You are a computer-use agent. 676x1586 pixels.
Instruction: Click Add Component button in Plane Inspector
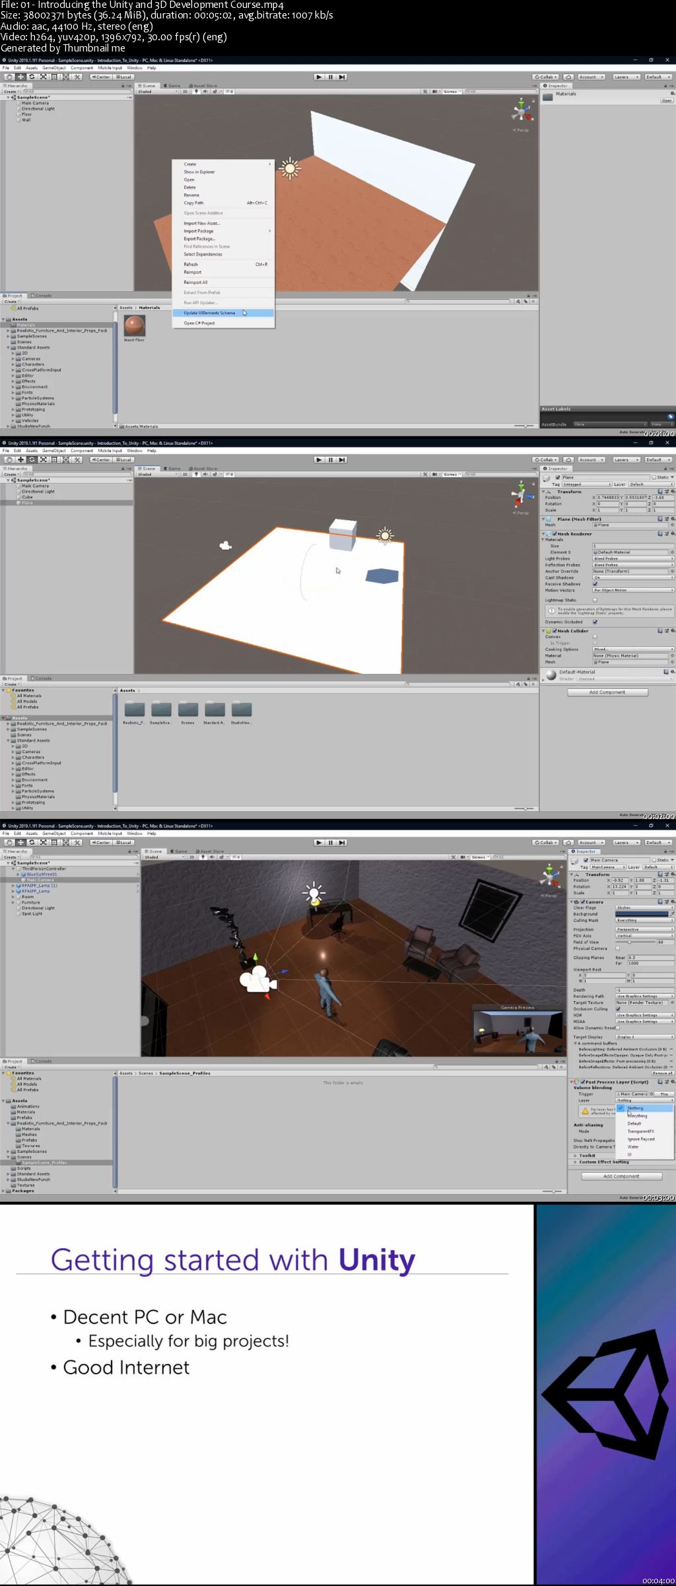click(607, 692)
